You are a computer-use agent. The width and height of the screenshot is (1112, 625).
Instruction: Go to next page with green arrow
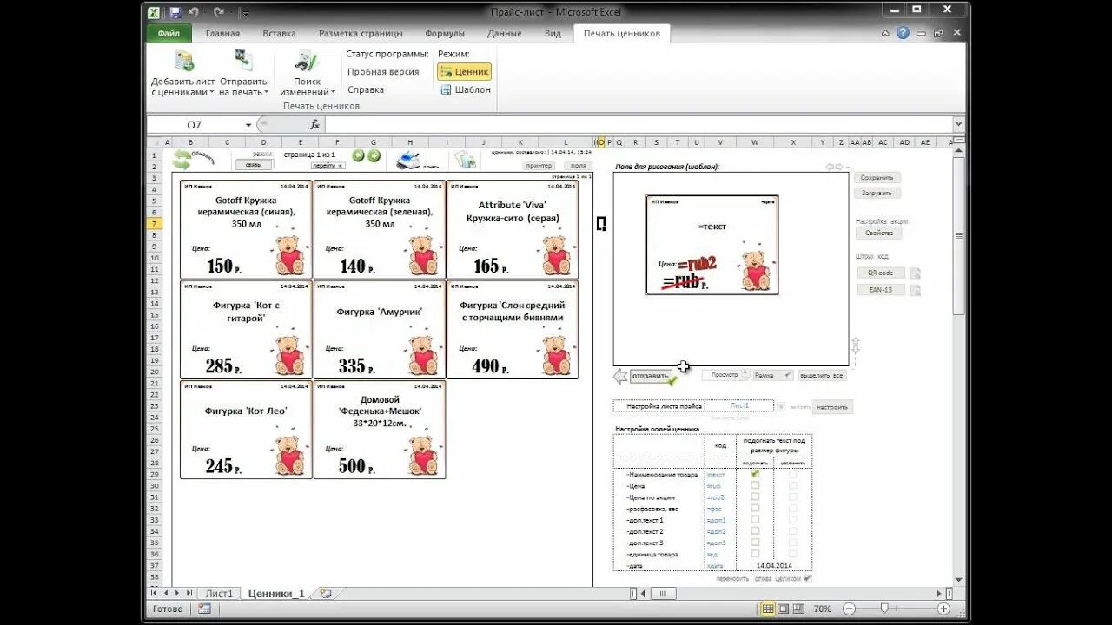tap(374, 156)
